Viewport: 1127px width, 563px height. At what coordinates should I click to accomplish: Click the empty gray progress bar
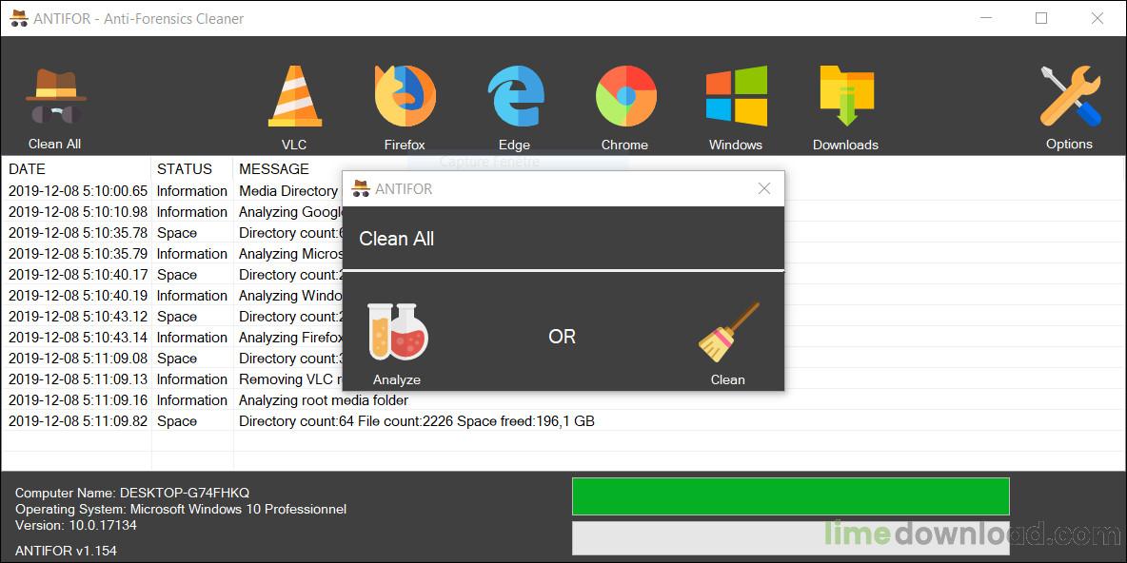(x=790, y=538)
